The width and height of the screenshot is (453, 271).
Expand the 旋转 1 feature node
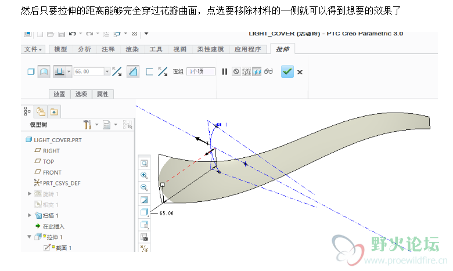pyautogui.click(x=30, y=194)
